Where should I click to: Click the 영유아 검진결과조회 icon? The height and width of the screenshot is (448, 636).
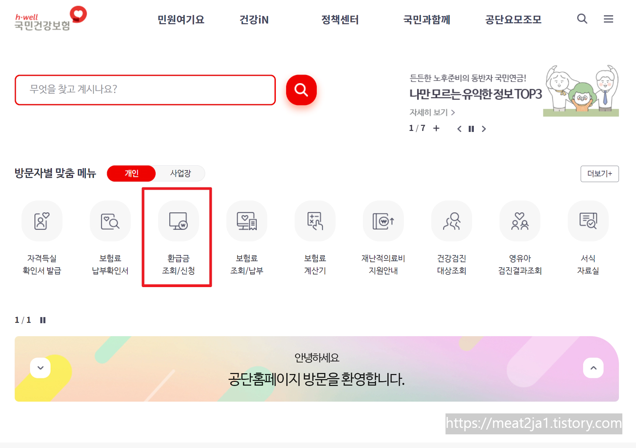click(x=520, y=221)
